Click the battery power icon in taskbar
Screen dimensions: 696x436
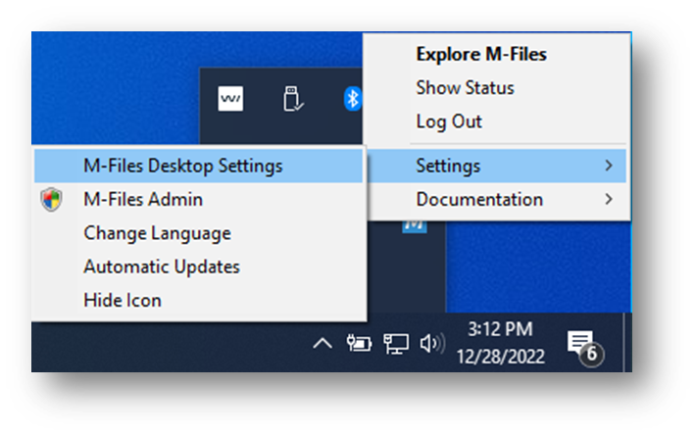(x=359, y=343)
